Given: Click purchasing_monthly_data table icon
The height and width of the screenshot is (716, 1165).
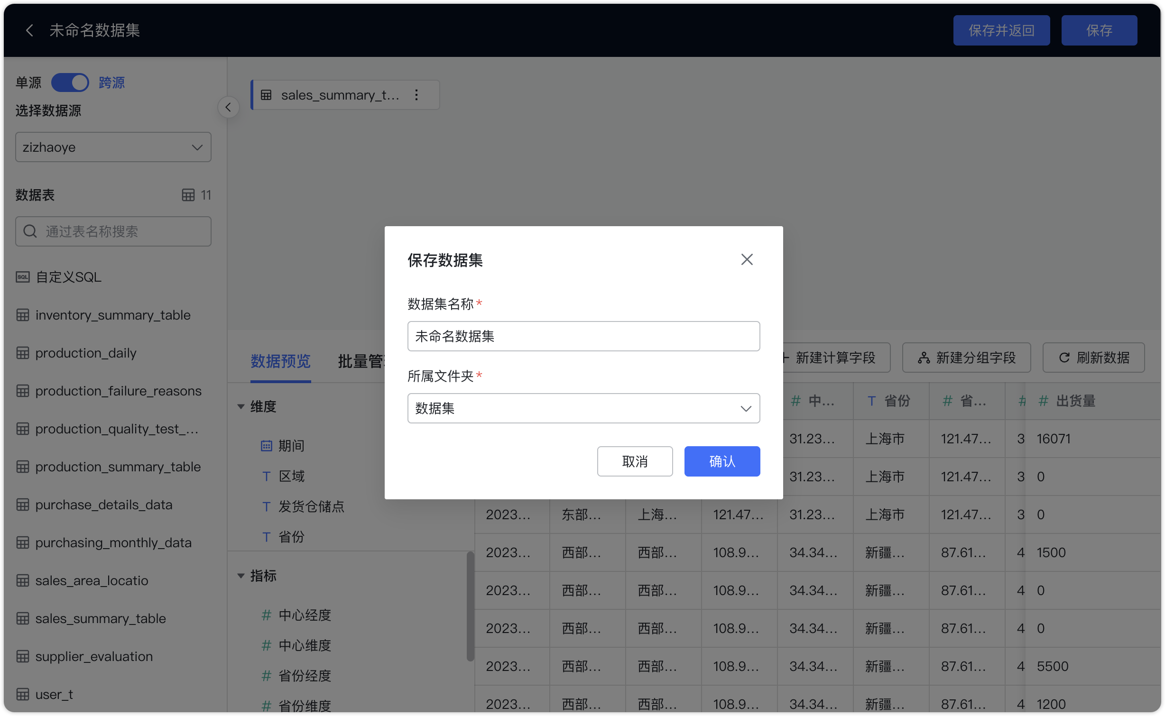Looking at the screenshot, I should click(23, 542).
